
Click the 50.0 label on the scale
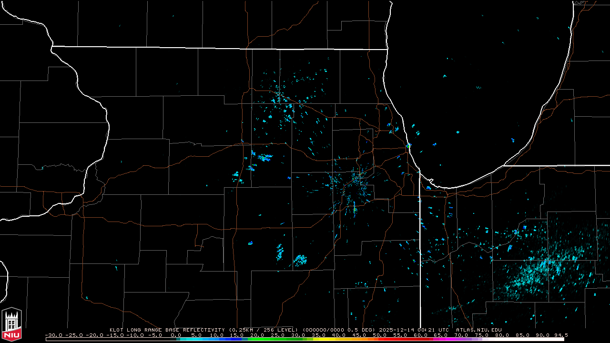379,335
